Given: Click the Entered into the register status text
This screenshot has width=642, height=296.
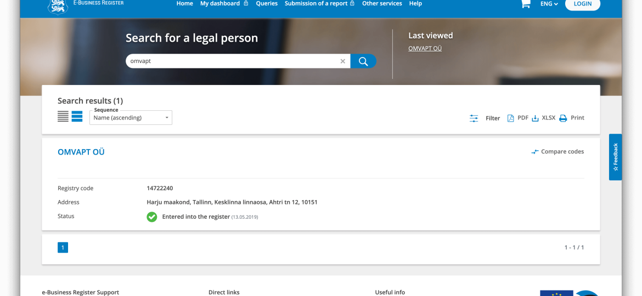Looking at the screenshot, I should (x=196, y=217).
